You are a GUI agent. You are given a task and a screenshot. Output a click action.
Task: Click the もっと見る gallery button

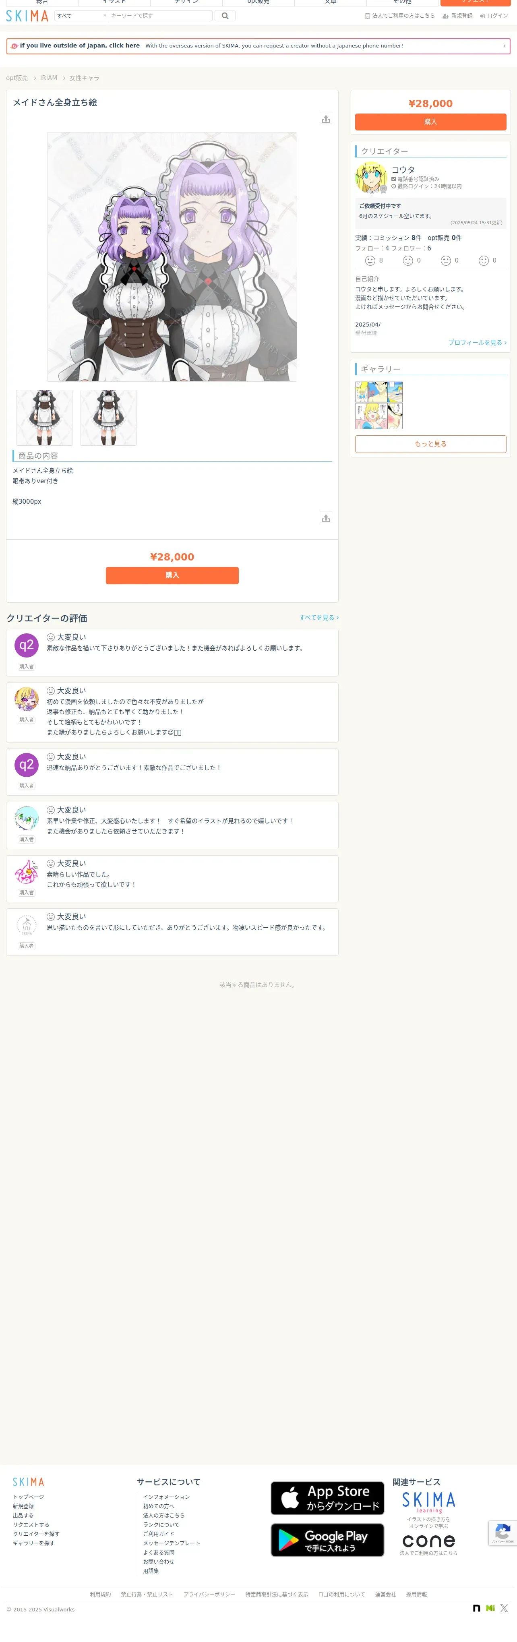tap(430, 444)
